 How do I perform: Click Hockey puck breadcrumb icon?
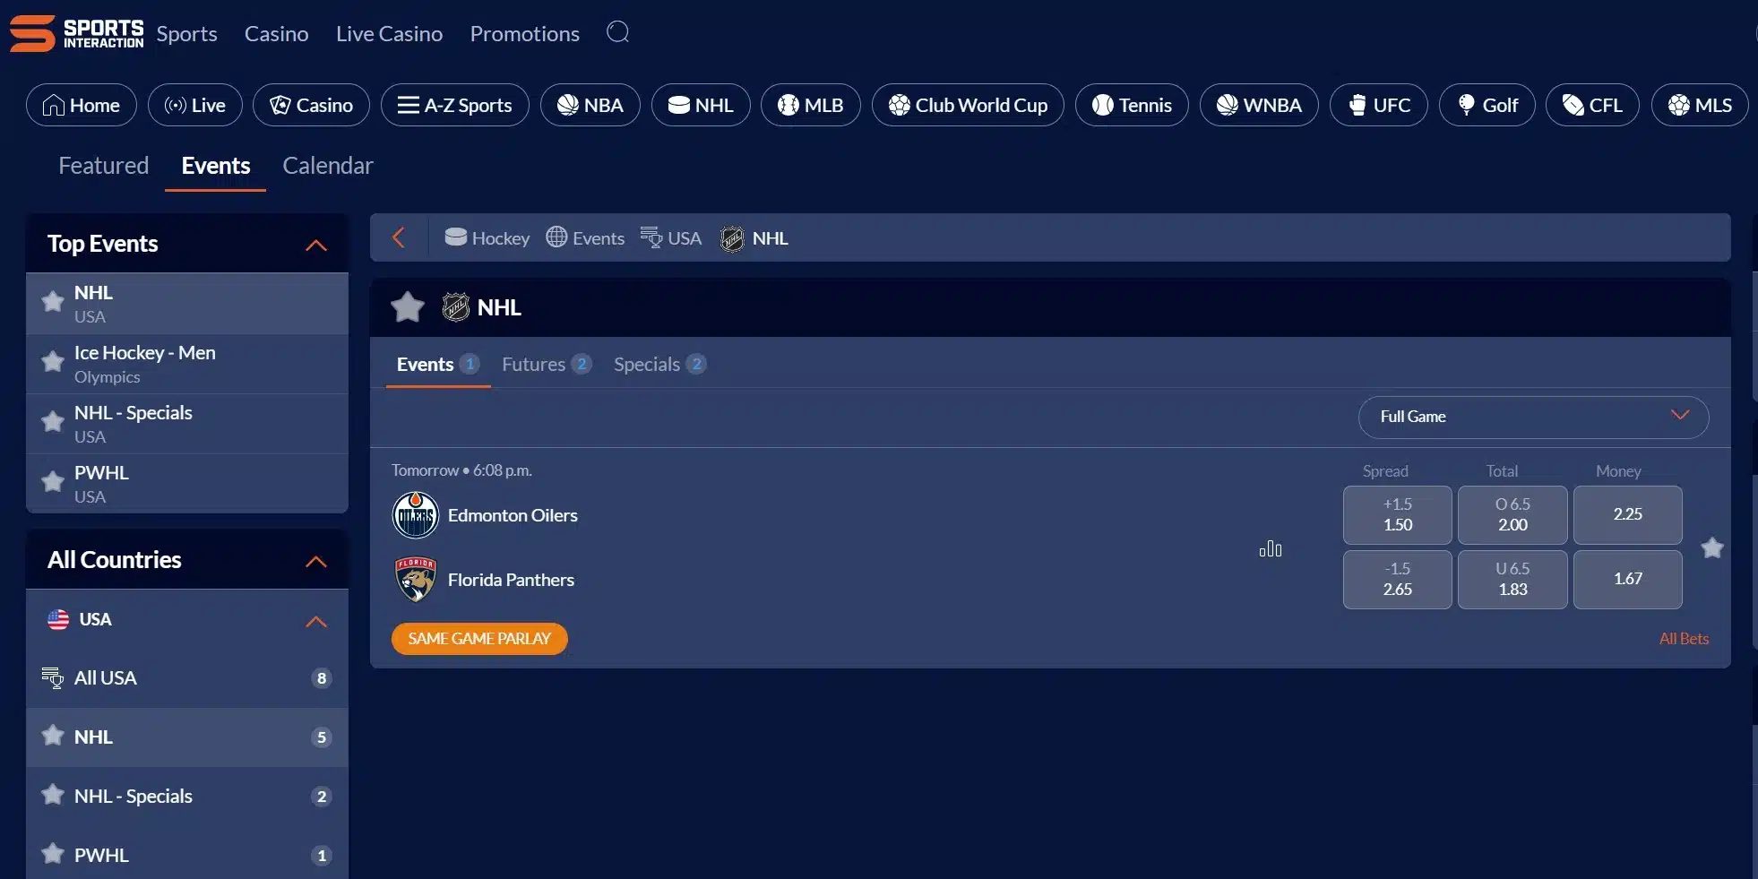click(455, 237)
